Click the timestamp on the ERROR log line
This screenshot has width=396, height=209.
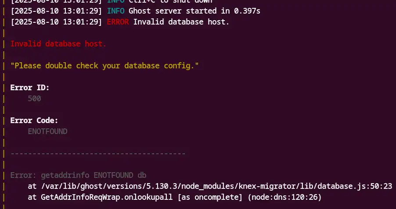pyautogui.click(x=56, y=22)
